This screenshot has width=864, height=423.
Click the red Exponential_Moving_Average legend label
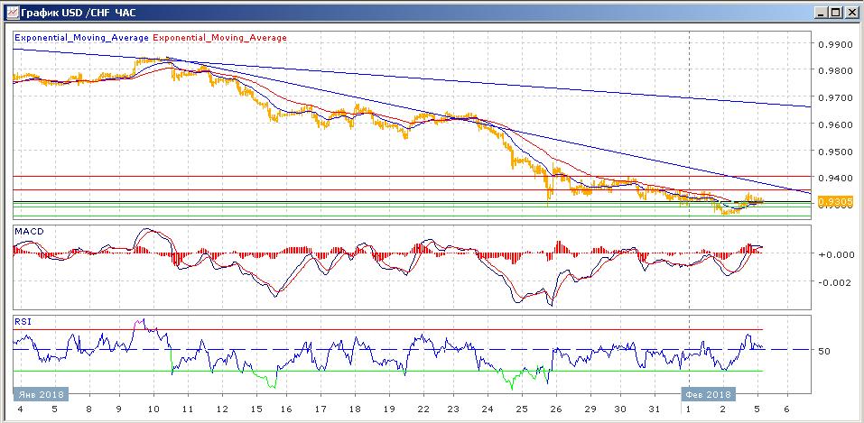(219, 38)
